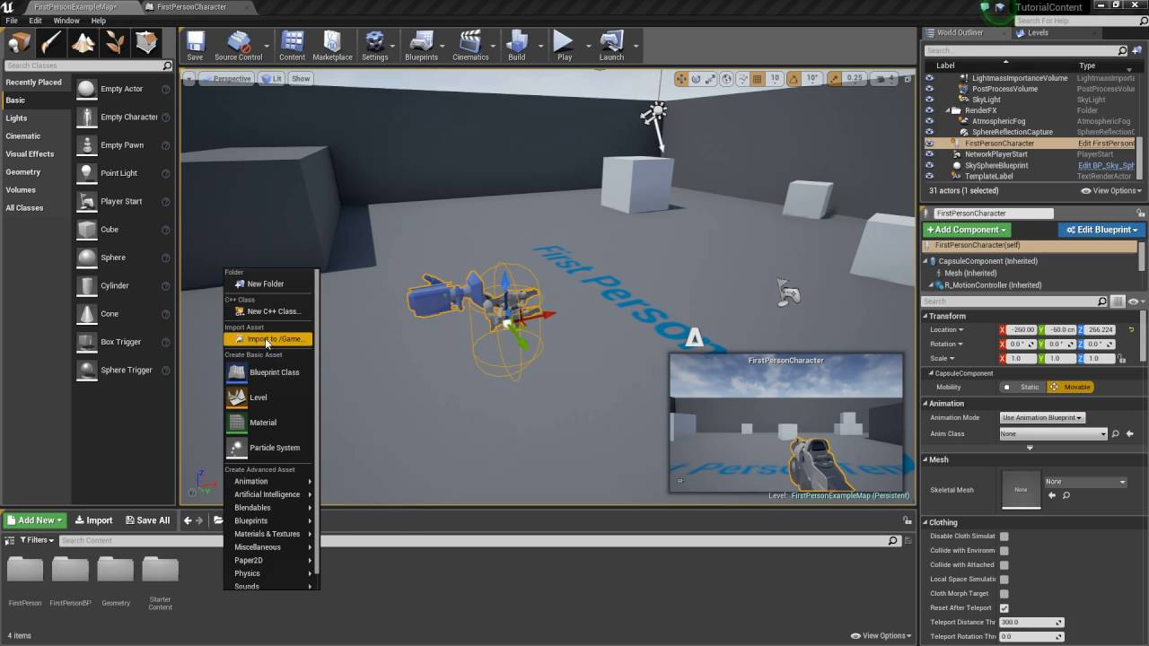Screen dimensions: 1149x646
Task: Enable Disable Cloth Simulation checkbox
Action: tap(1004, 536)
